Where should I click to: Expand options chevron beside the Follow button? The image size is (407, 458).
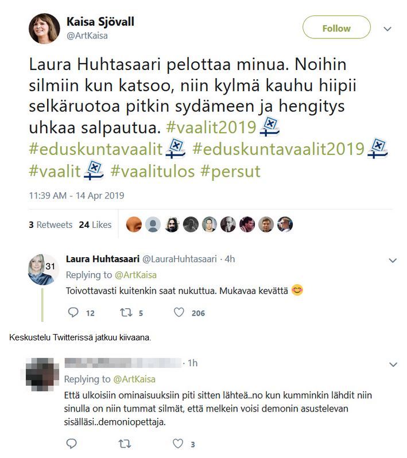pos(387,29)
